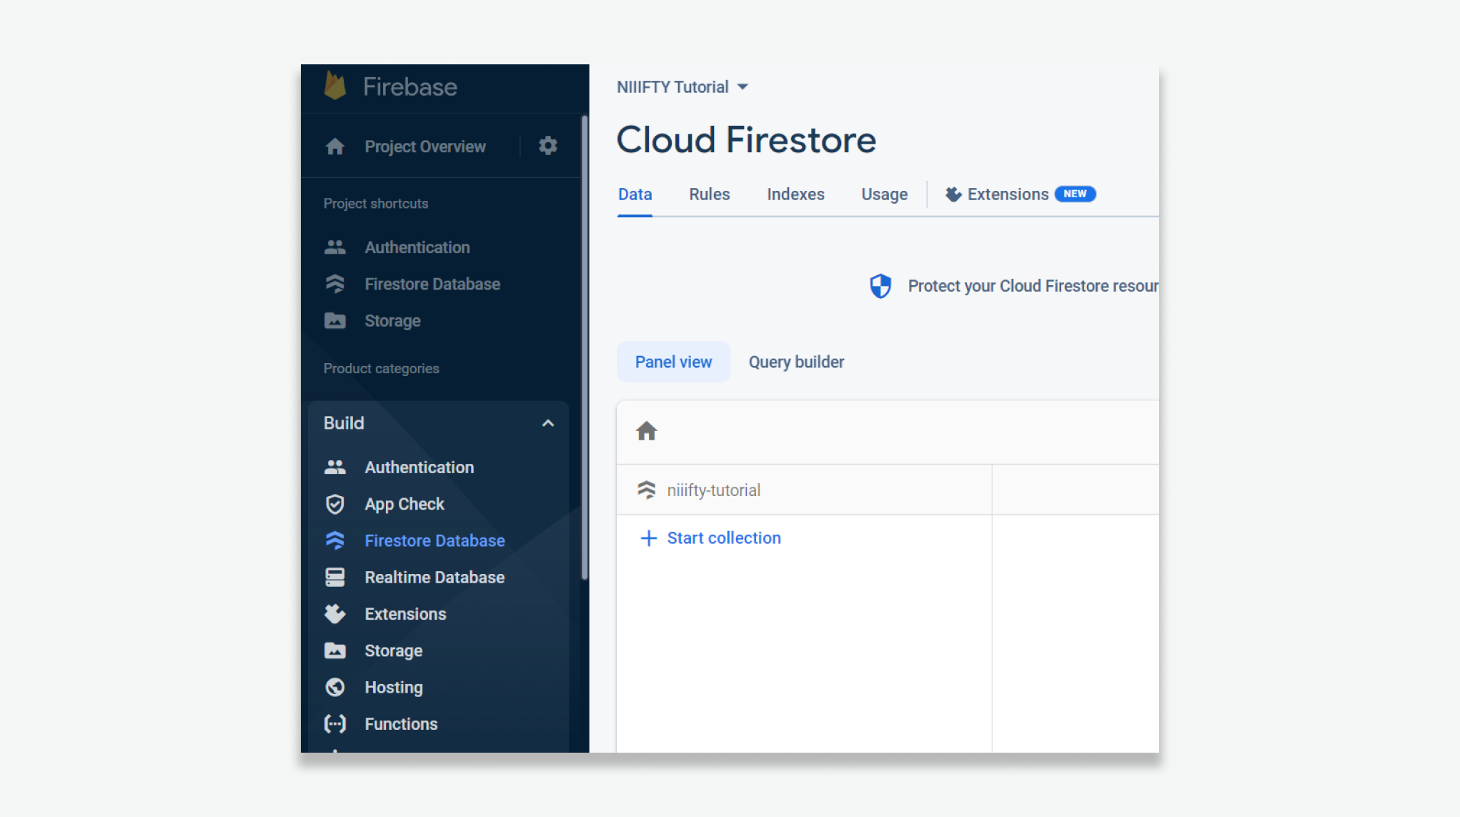Open Hosting label in sidebar
Screen dimensions: 1460x817
pyautogui.click(x=394, y=687)
